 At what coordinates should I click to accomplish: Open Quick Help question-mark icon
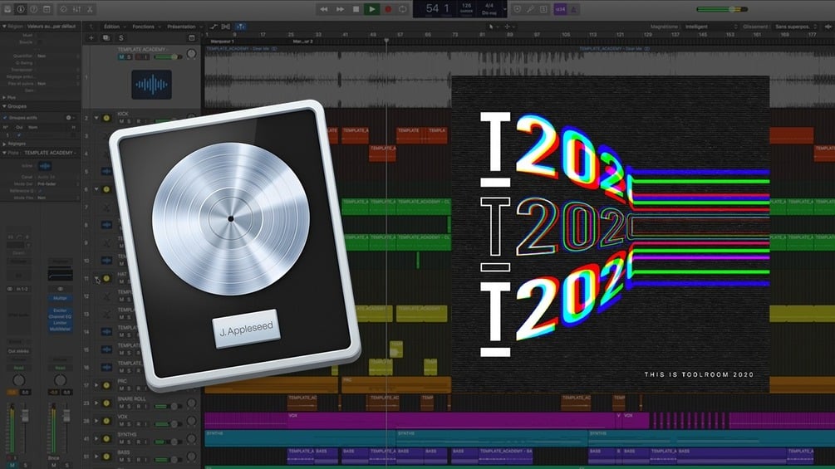click(x=33, y=9)
